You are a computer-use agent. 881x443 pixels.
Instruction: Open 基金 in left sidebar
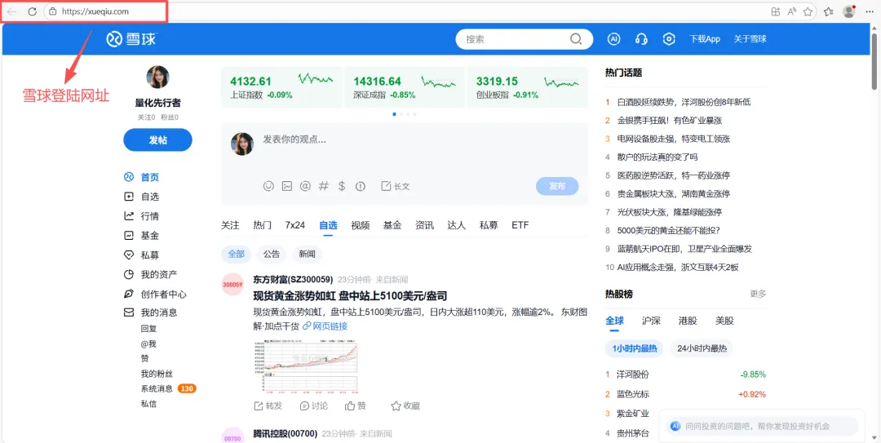coord(142,236)
